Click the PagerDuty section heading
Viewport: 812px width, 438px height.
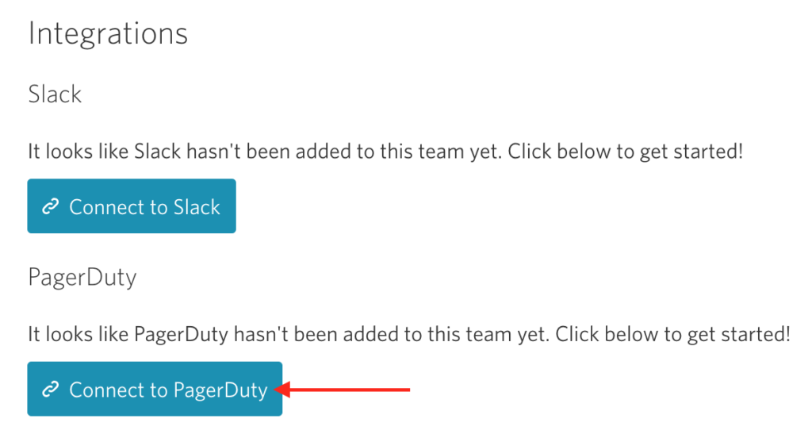82,278
